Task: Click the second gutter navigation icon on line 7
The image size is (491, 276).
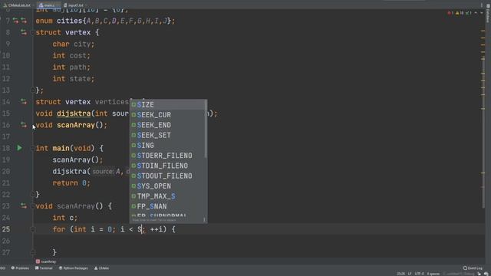Action: coord(24,21)
